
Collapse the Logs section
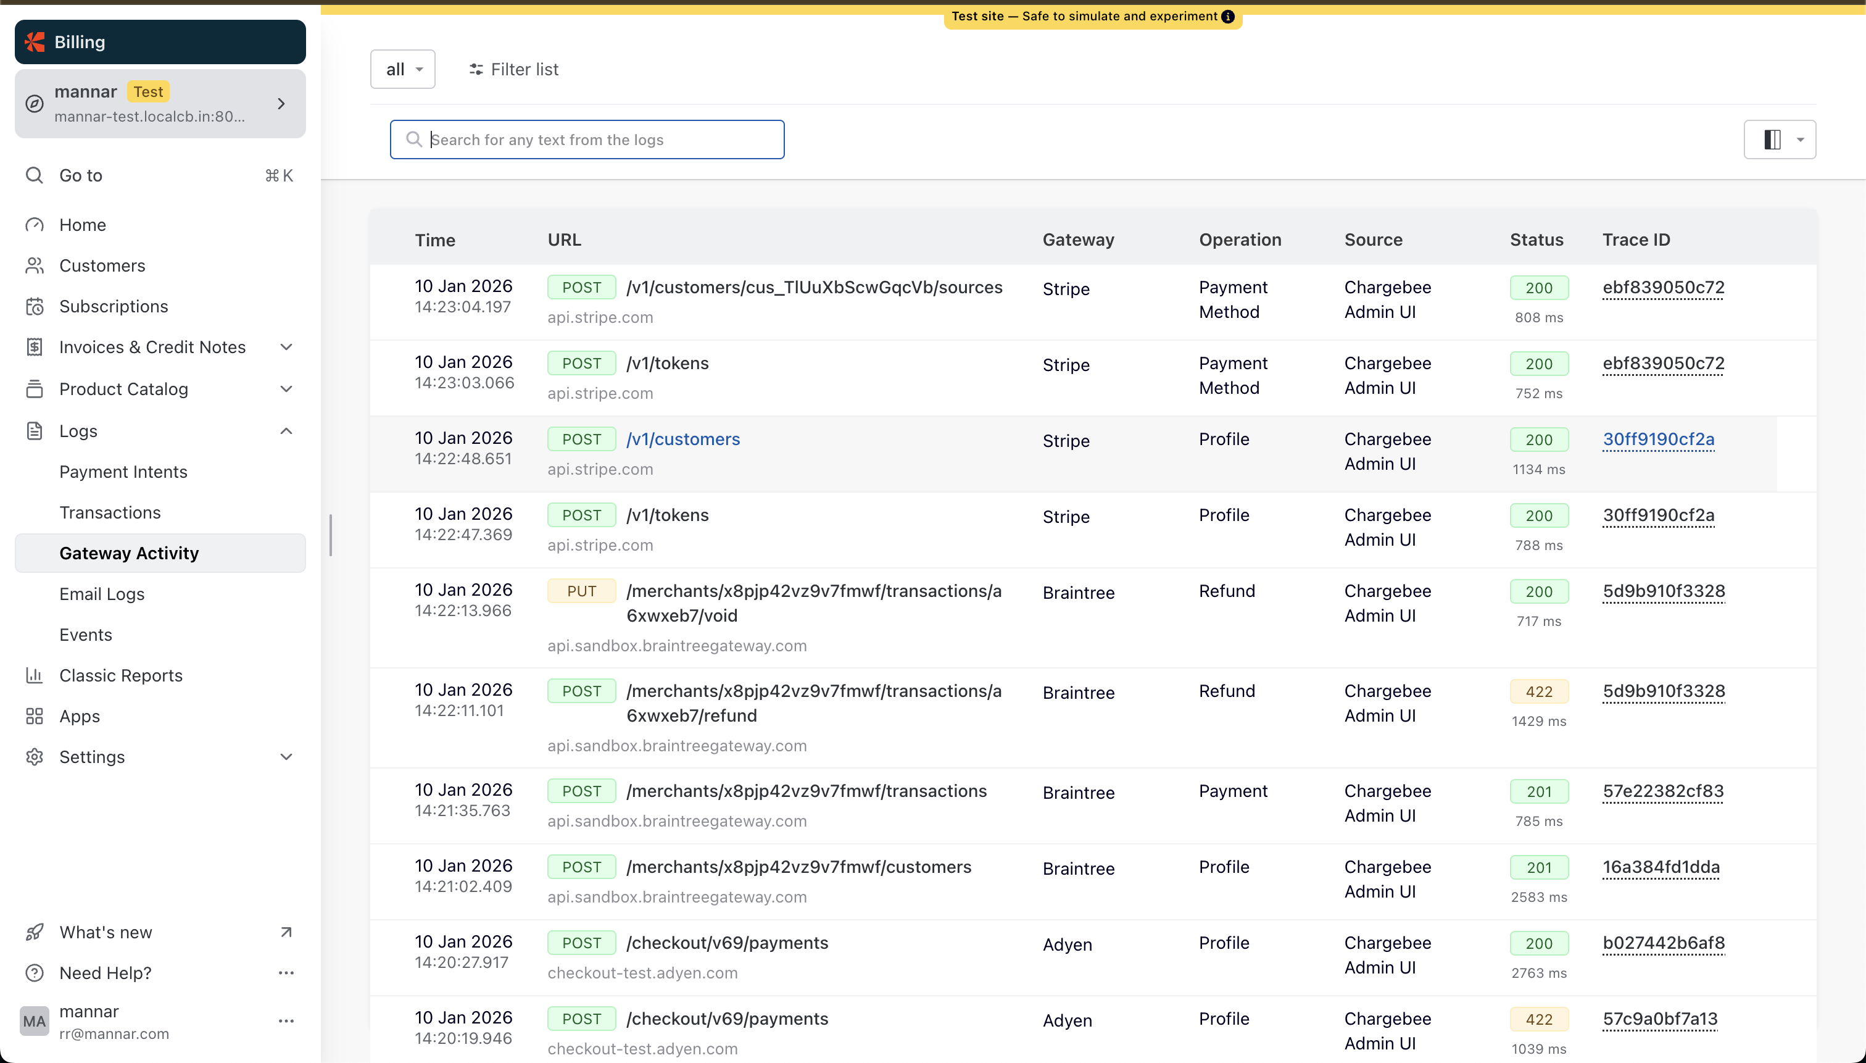pyautogui.click(x=286, y=431)
